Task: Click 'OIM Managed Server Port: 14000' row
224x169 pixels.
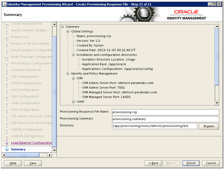Action: click(106, 97)
